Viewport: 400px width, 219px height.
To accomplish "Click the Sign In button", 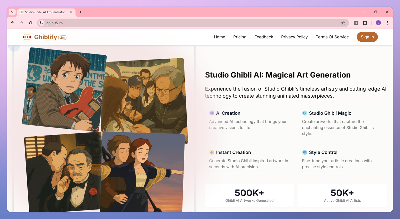I will click(367, 37).
